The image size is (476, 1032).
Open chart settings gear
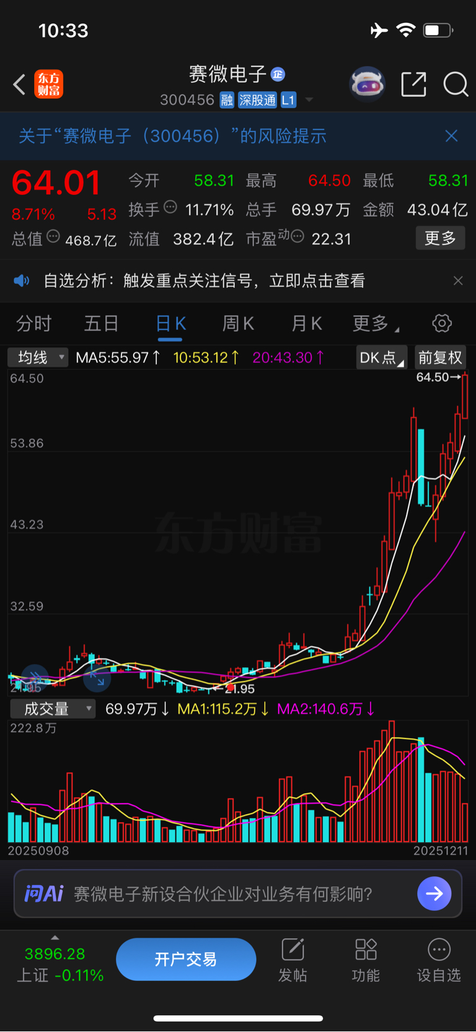pos(442,323)
